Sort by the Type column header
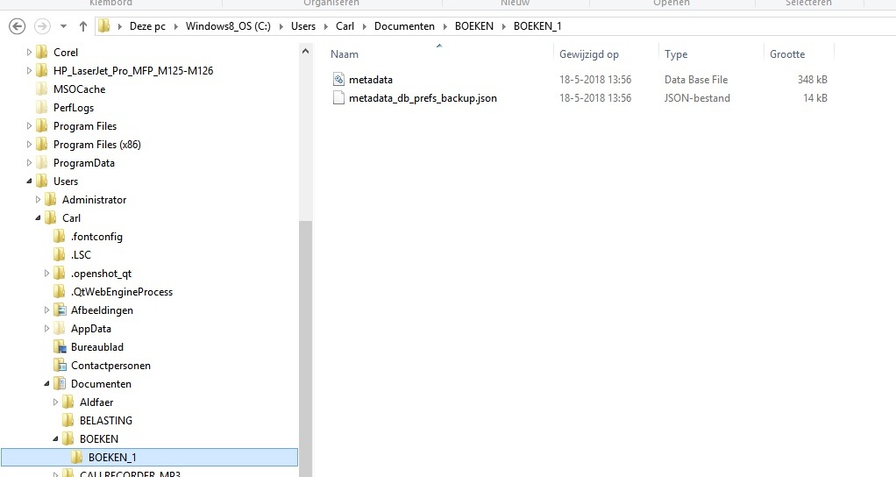The height and width of the screenshot is (477, 896). point(676,54)
